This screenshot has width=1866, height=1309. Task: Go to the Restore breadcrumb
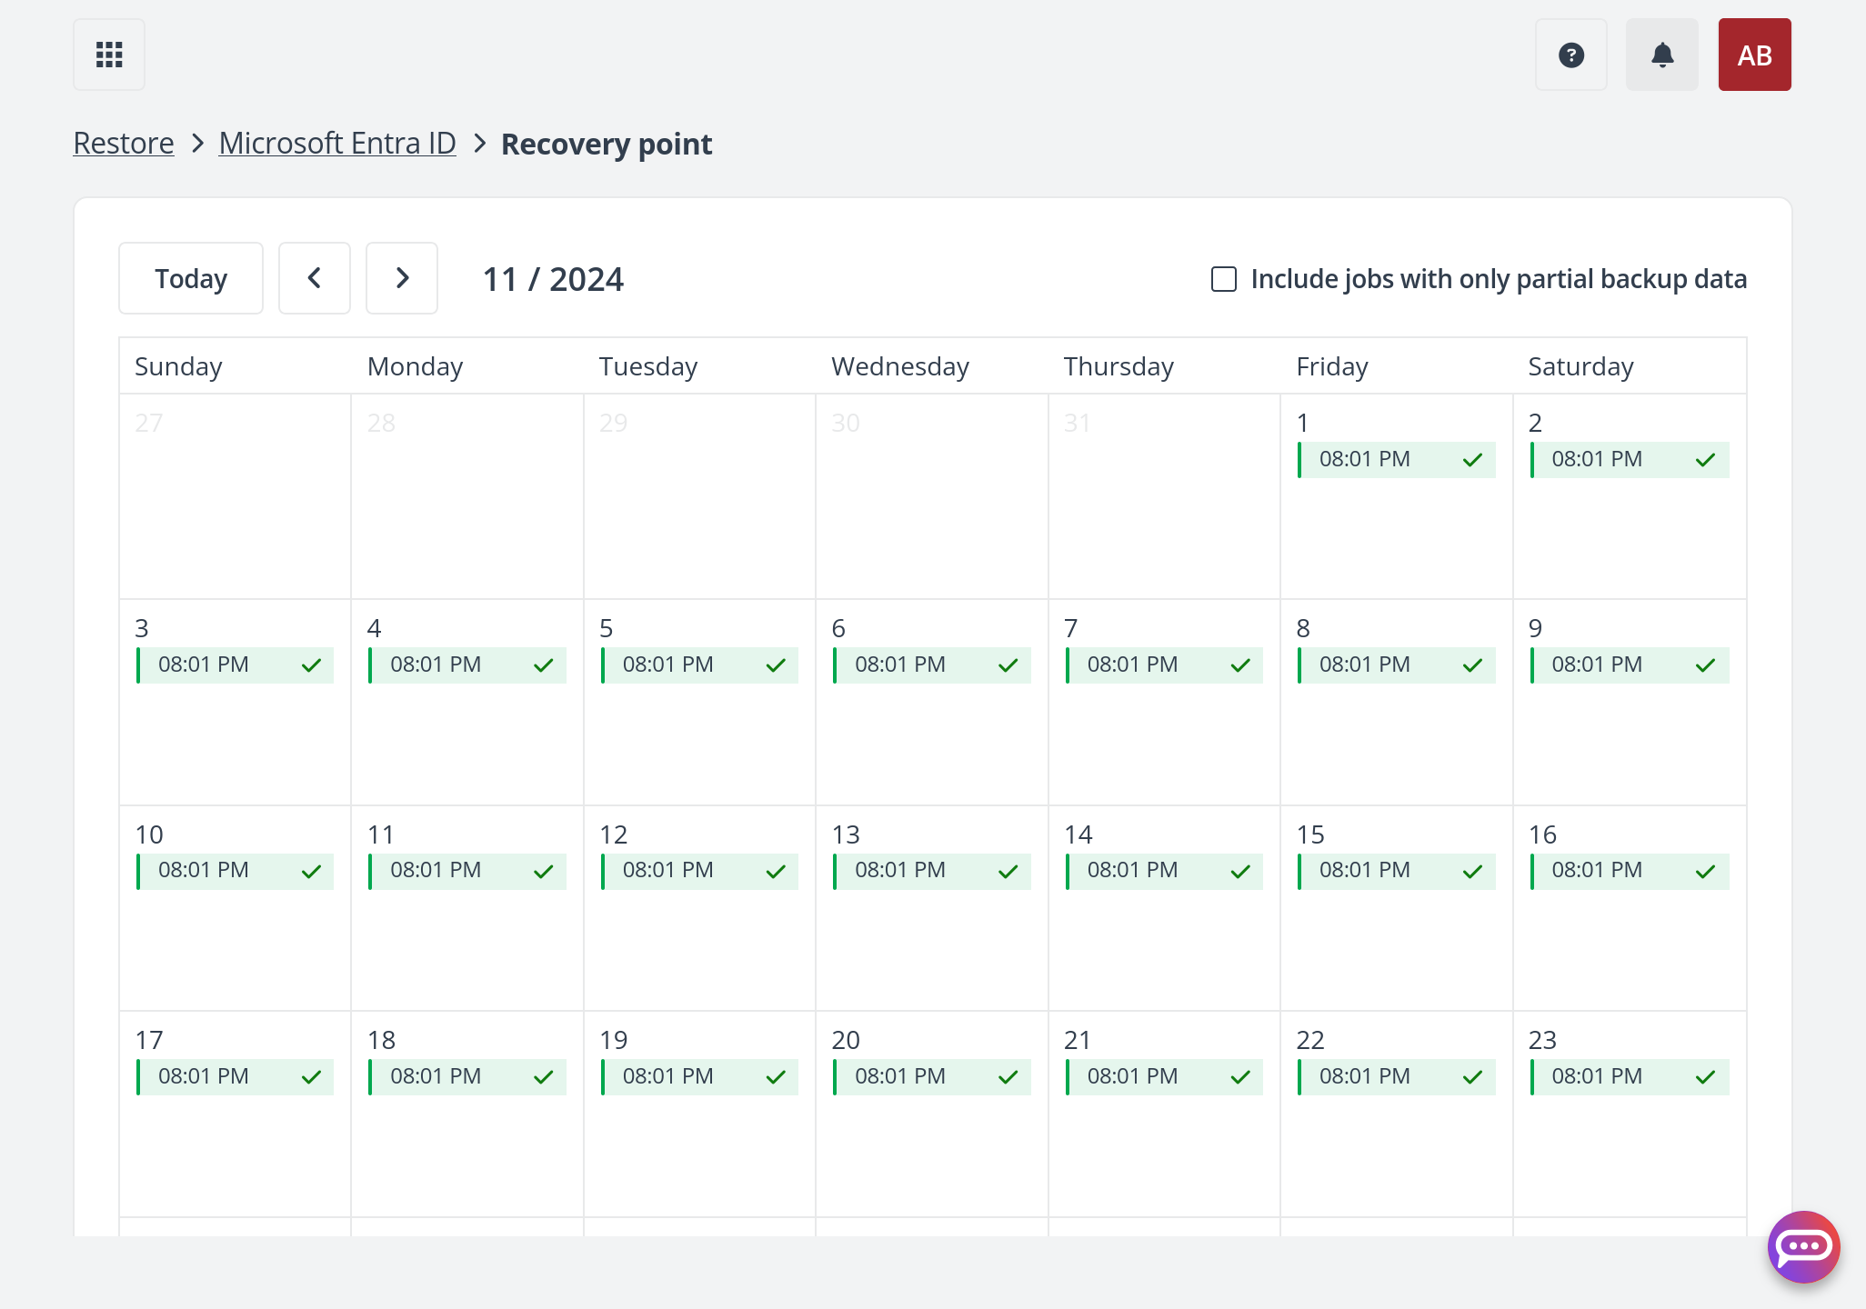click(124, 144)
